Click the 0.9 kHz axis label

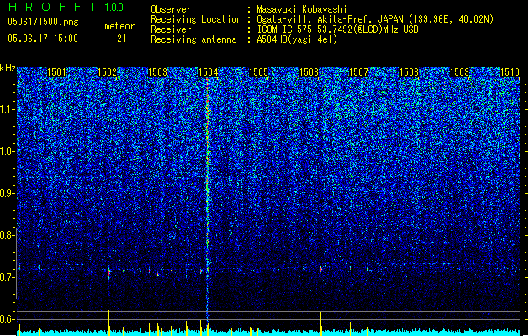coord(7,193)
